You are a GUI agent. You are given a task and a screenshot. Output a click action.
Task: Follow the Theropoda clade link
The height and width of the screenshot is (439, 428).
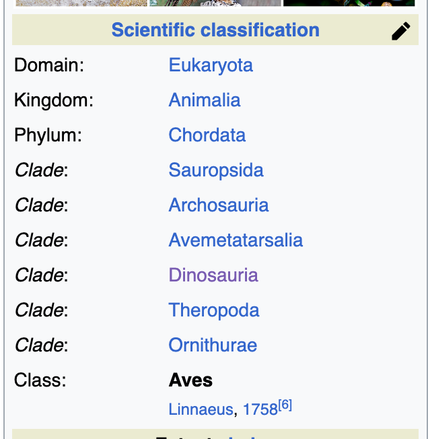coord(214,310)
